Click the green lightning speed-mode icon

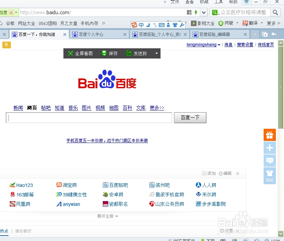(x=196, y=13)
